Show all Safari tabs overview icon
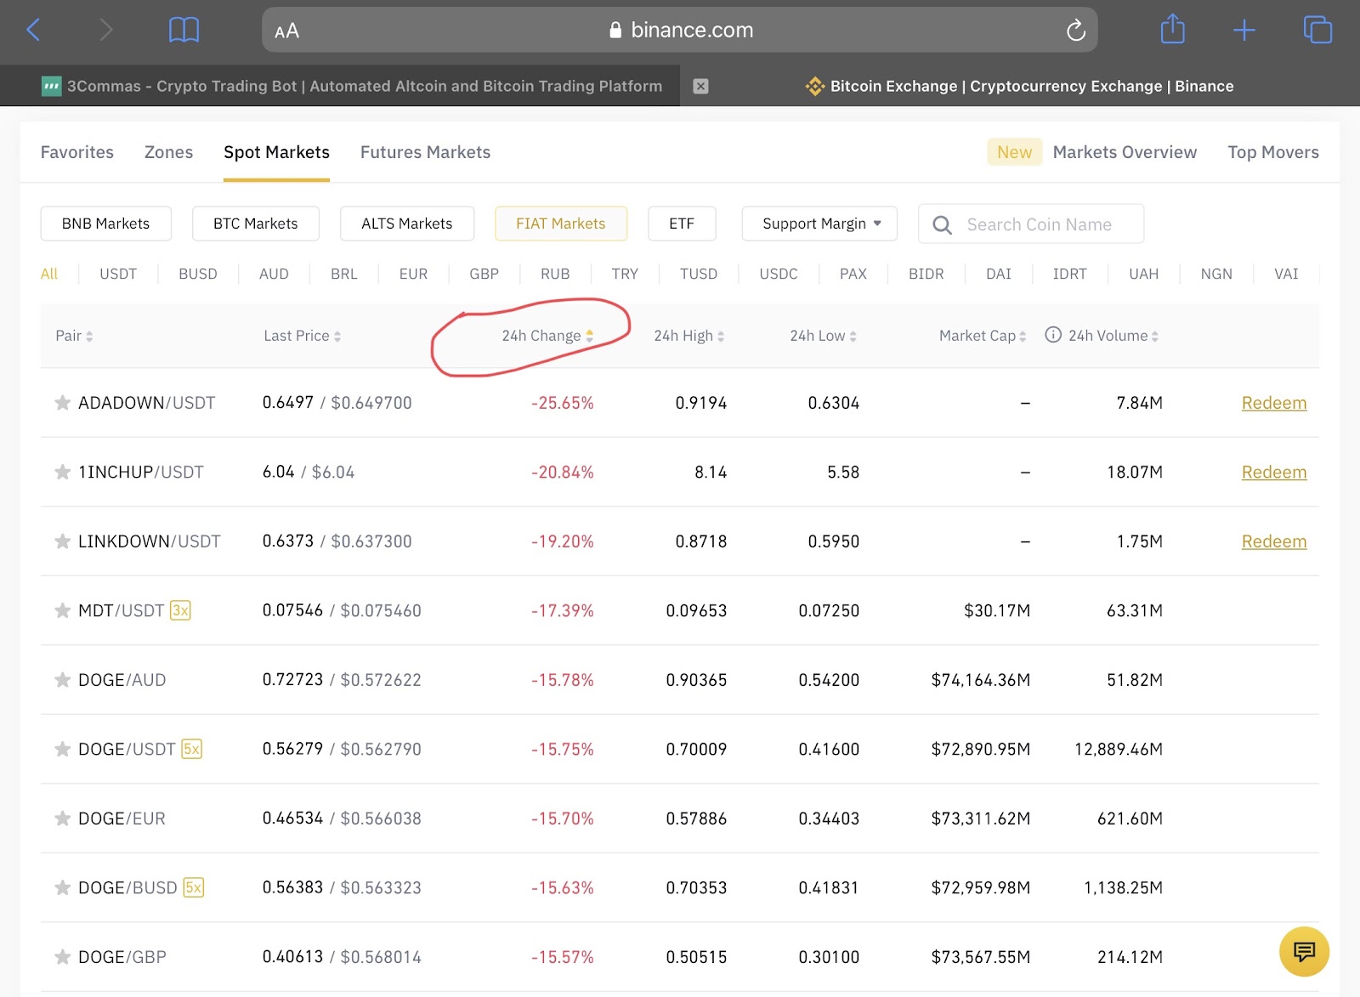Image resolution: width=1360 pixels, height=997 pixels. [1317, 30]
